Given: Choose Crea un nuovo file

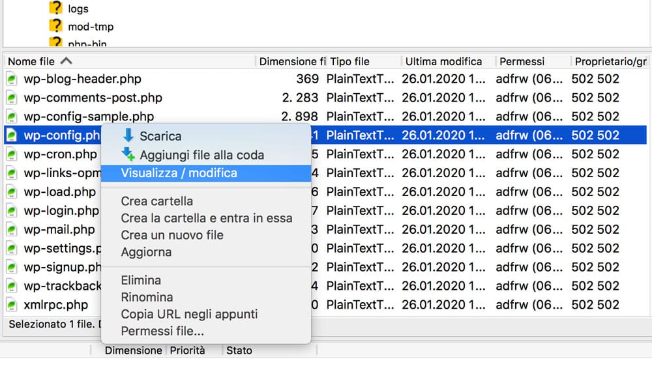Looking at the screenshot, I should point(172,235).
